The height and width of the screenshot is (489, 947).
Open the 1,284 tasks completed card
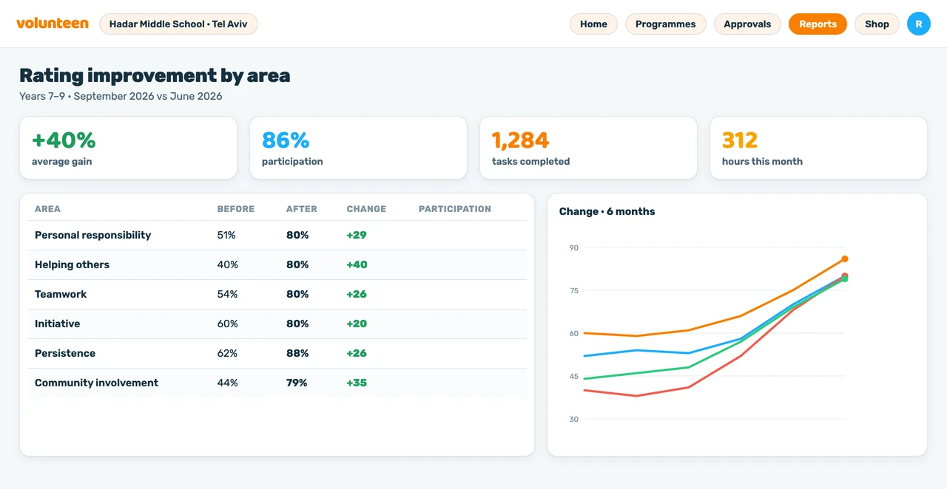coord(588,148)
